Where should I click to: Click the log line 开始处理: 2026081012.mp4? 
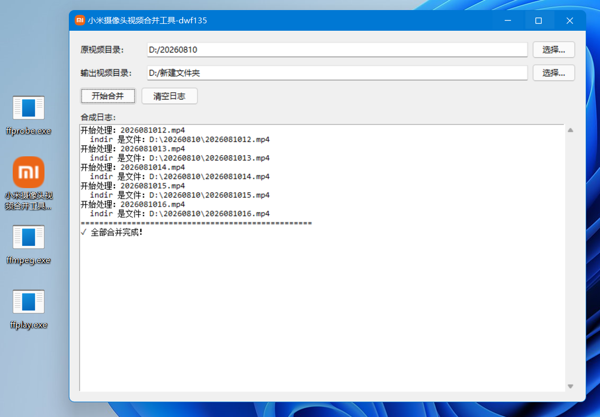pyautogui.click(x=133, y=130)
